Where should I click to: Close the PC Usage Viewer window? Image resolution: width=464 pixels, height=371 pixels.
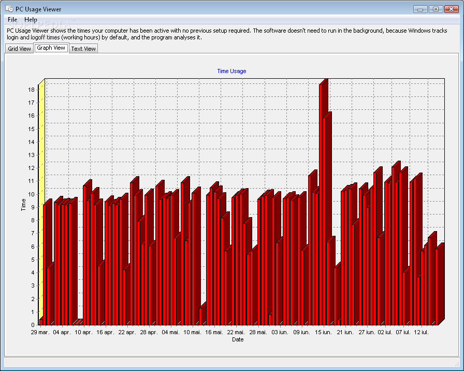pos(452,9)
